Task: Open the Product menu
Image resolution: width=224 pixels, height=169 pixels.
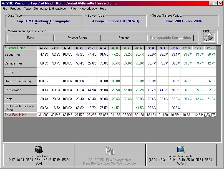Action: pyautogui.click(x=16, y=9)
